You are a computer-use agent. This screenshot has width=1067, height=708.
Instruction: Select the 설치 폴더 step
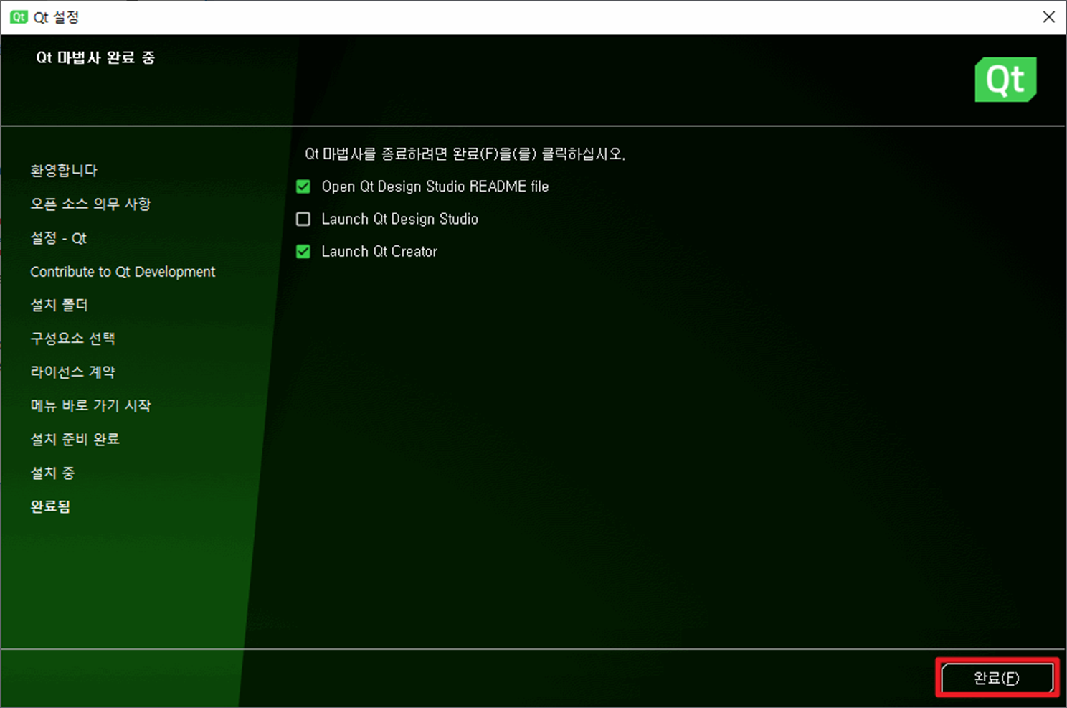point(59,305)
